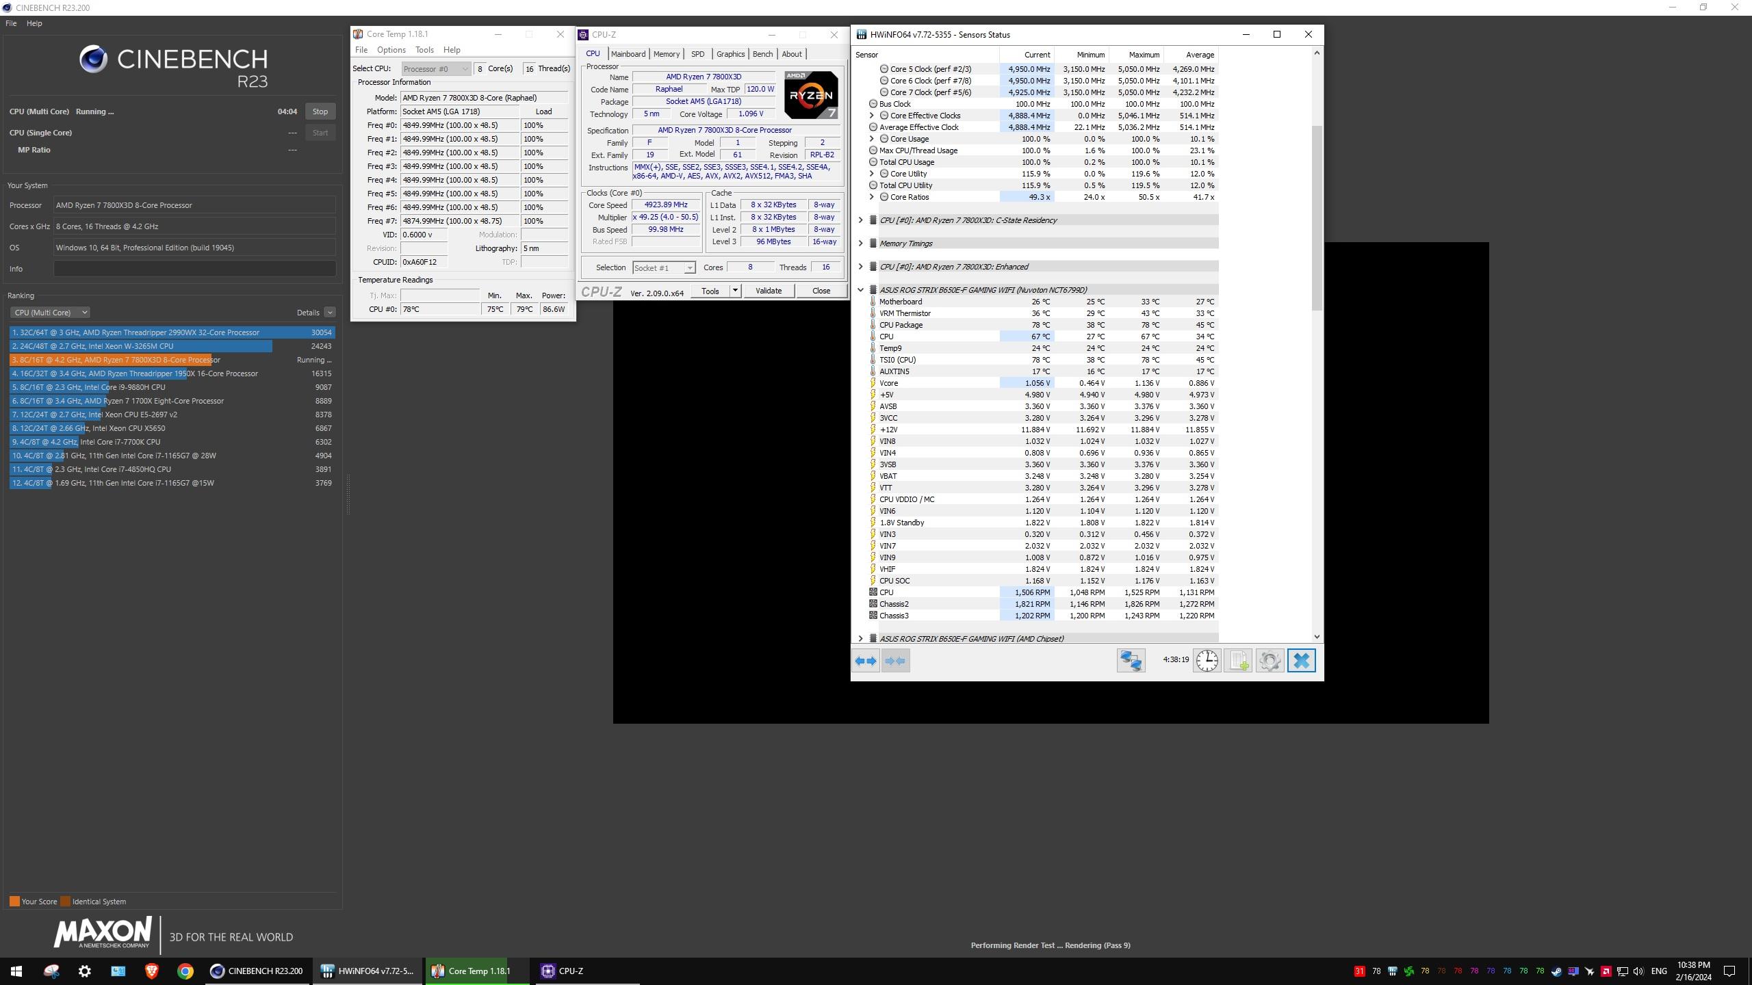Click HWiNFO expand columns arrows button
This screenshot has height=985, width=1752.
pos(866,661)
